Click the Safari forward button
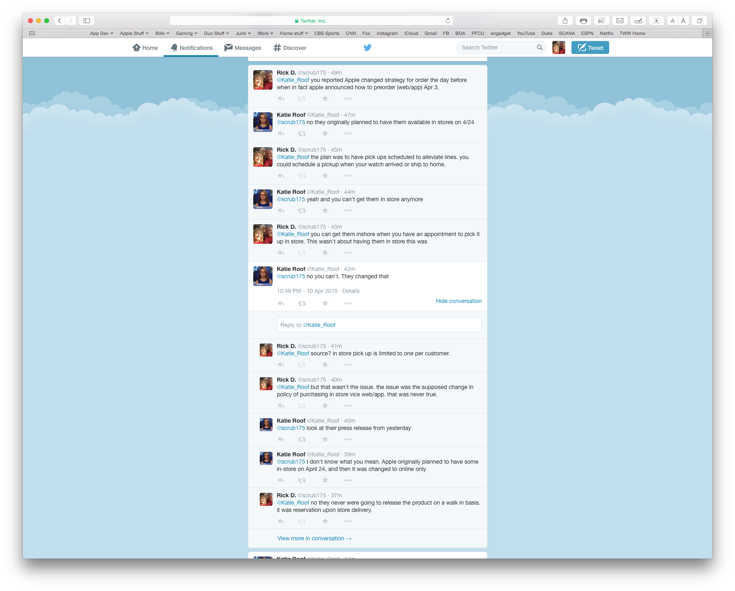This screenshot has width=735, height=591. tap(71, 21)
